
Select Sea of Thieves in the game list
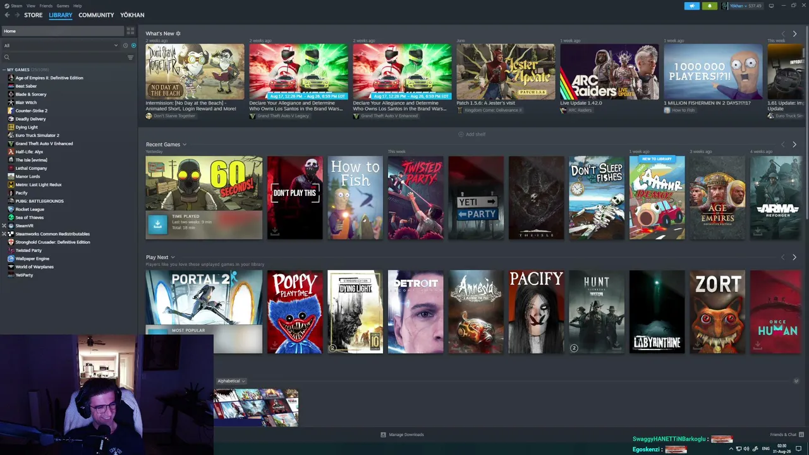pos(29,217)
